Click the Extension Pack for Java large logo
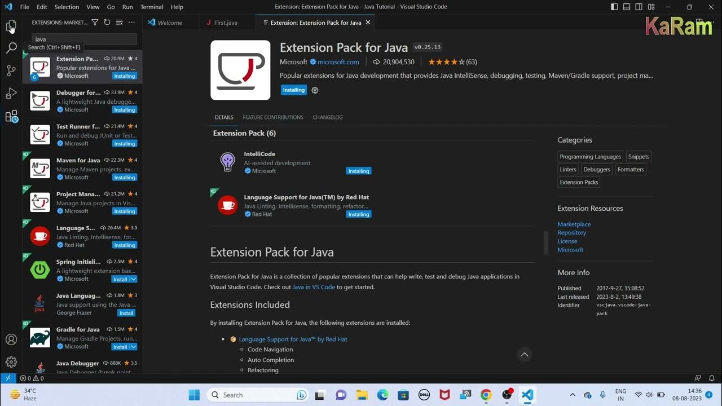This screenshot has height=406, width=722. click(x=240, y=70)
